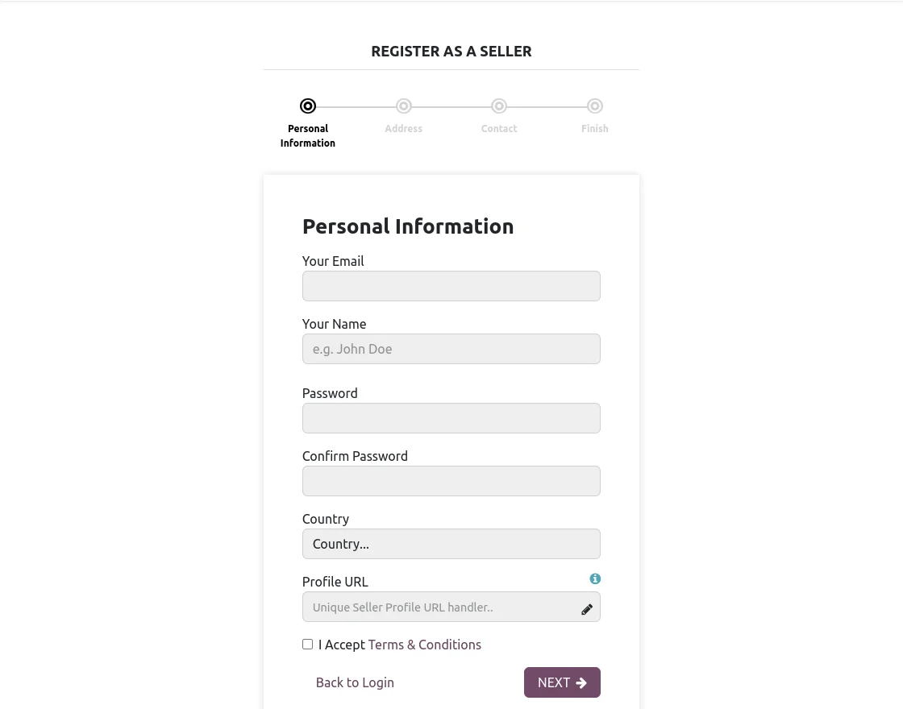The image size is (903, 709).
Task: Open the Country dropdown
Action: pyautogui.click(x=451, y=544)
